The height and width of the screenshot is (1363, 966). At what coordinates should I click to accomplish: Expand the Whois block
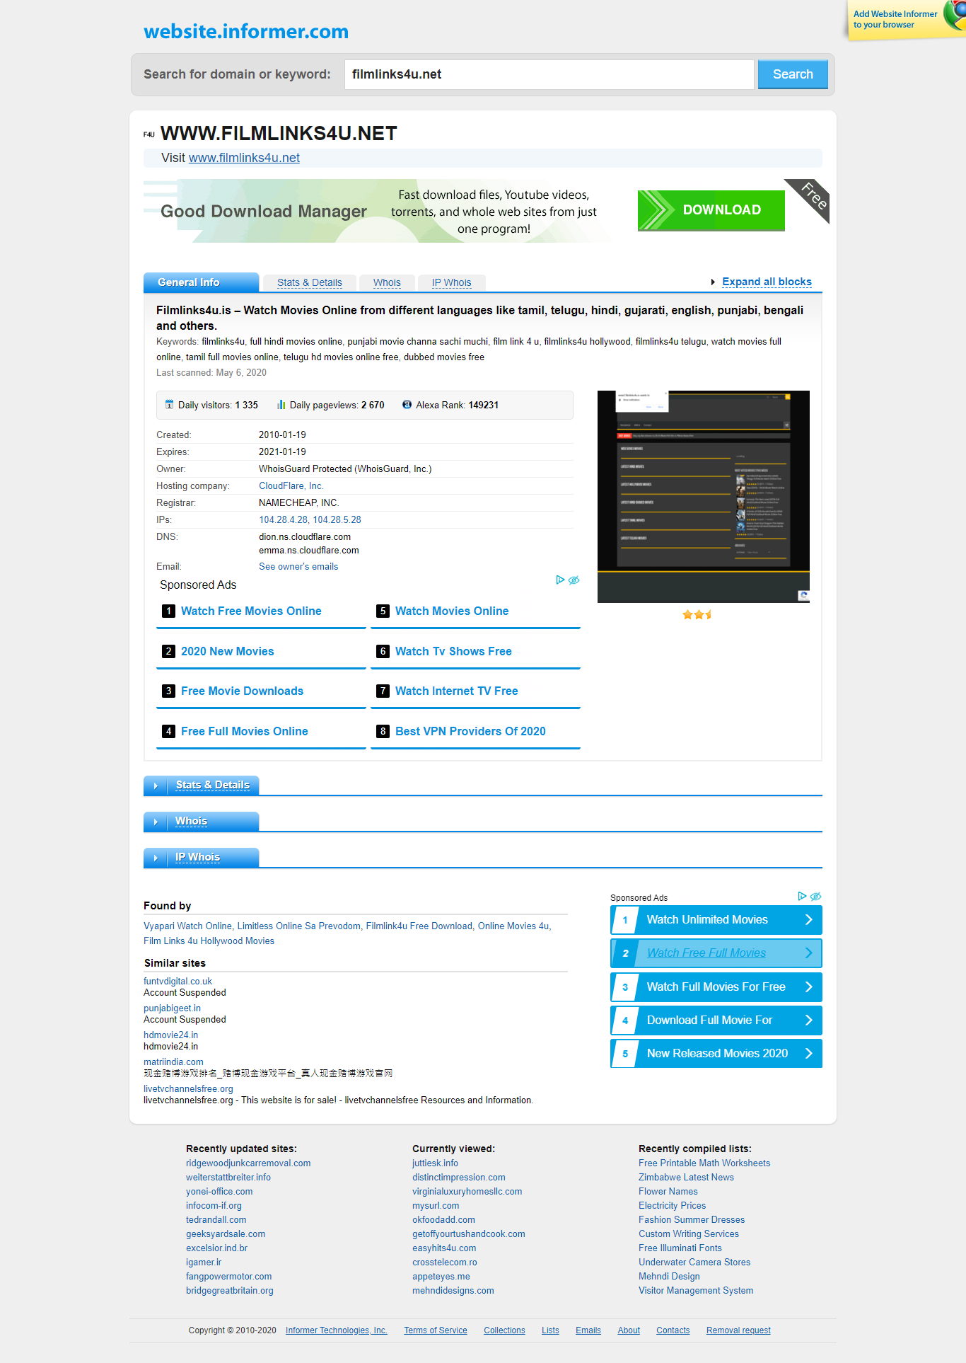click(202, 821)
